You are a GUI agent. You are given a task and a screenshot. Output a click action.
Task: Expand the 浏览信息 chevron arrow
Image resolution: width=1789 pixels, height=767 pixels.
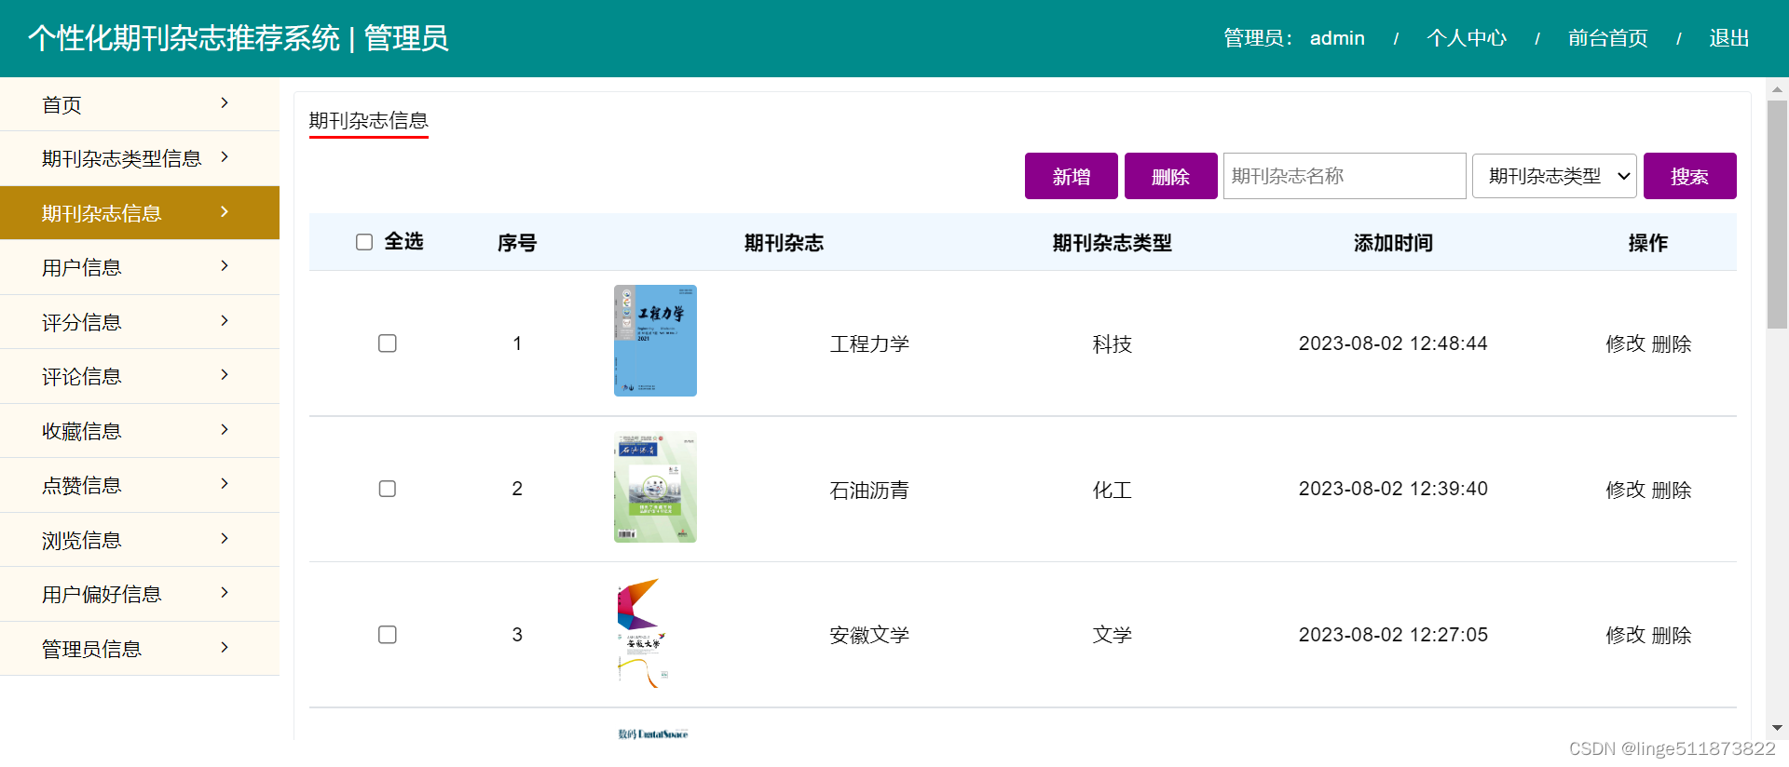pos(225,539)
